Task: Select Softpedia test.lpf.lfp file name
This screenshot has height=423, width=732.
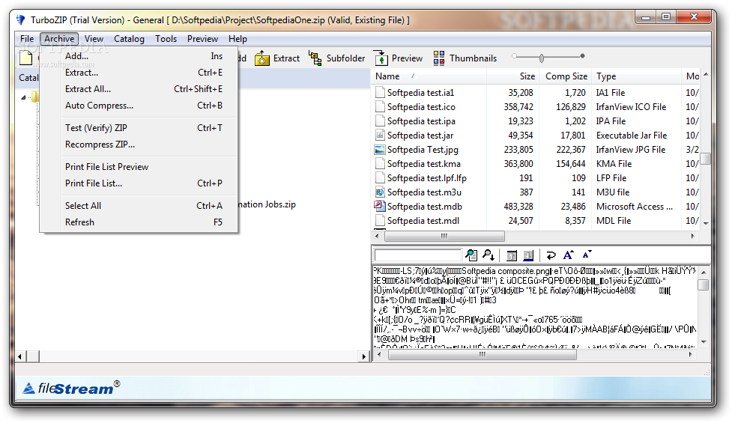Action: (x=427, y=178)
